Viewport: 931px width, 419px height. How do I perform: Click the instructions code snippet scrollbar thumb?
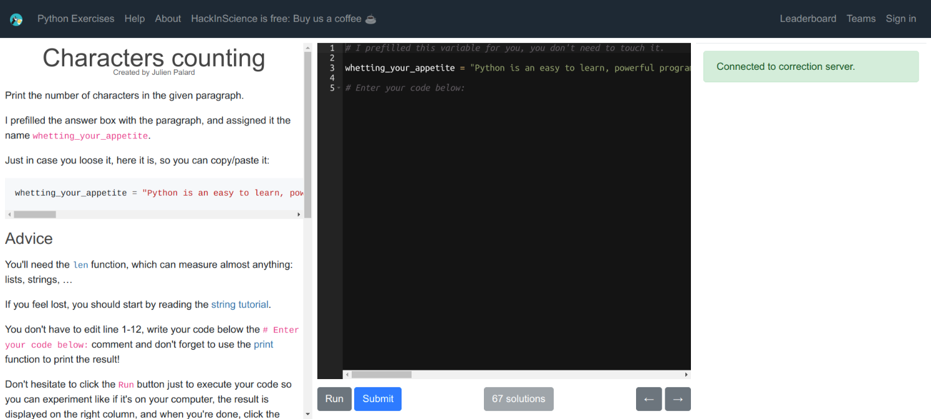(x=35, y=214)
